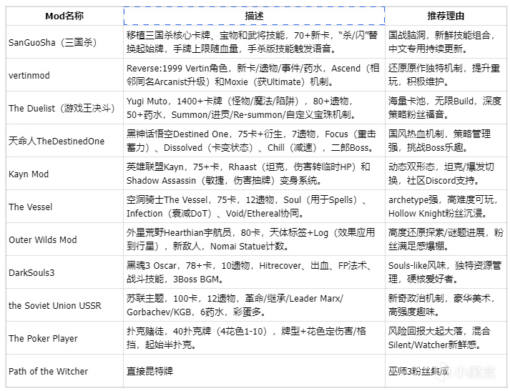This screenshot has height=391, width=510.
Task: Click description starting '英雄联盟Kayn，75+卡'
Action: [x=254, y=174]
